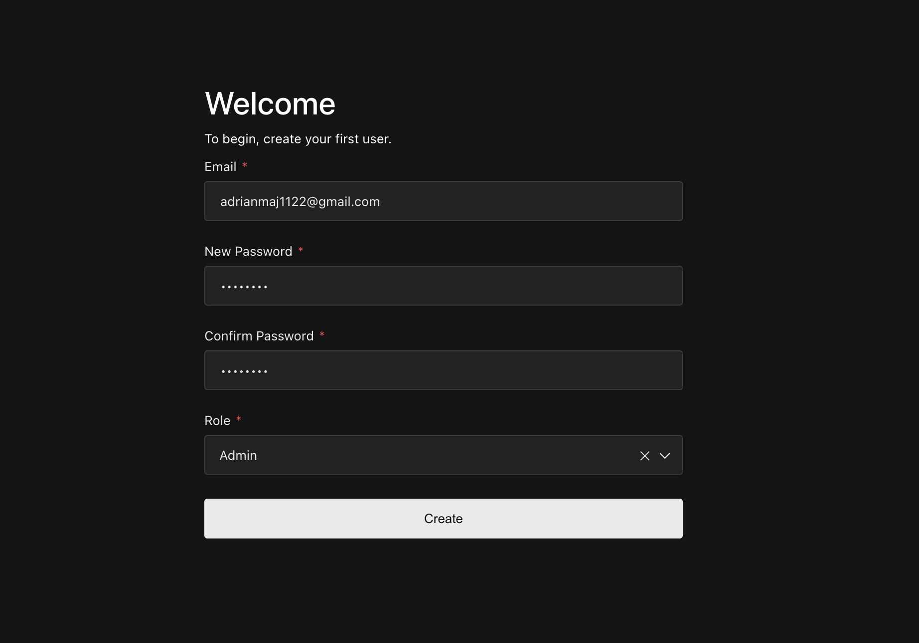Click into the New Password field
Screen dimensions: 919x643
click(x=443, y=286)
